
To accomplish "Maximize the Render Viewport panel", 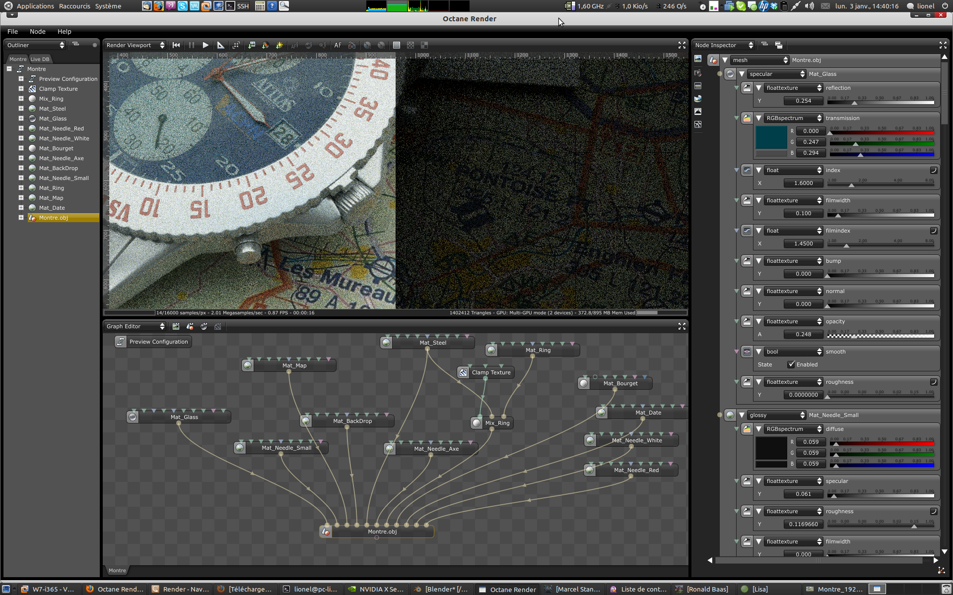I will [x=682, y=45].
